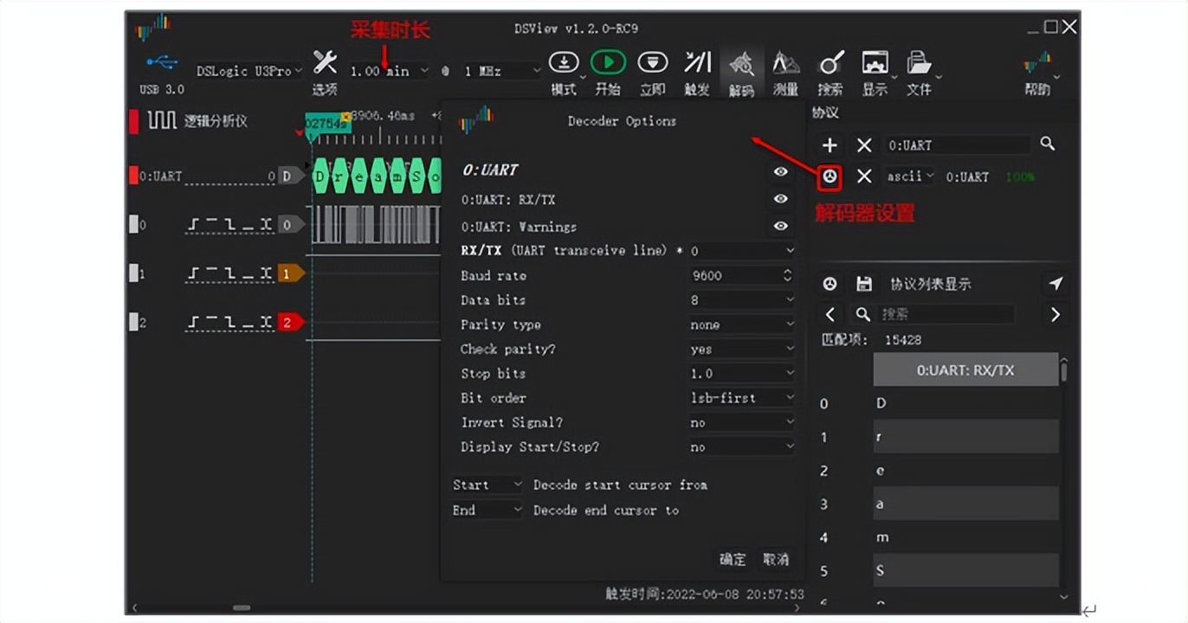Go to the next search match

point(1055,314)
